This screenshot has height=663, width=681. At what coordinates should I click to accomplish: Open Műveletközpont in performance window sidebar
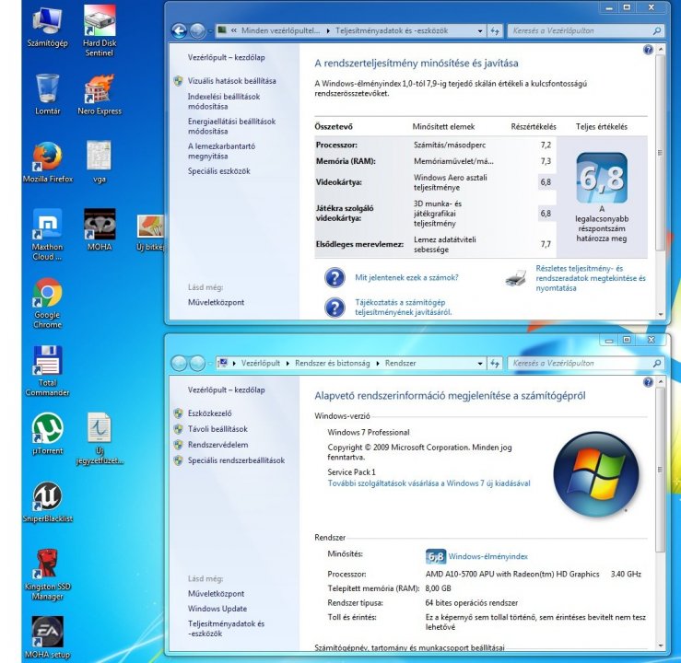[x=216, y=302]
